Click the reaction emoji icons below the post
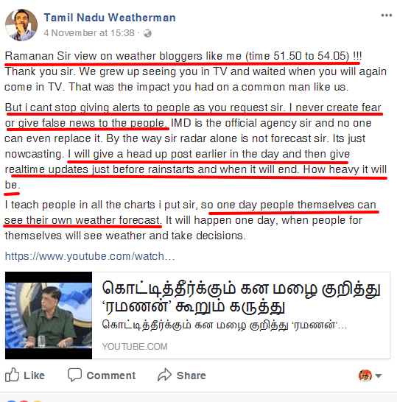 (x=24, y=401)
